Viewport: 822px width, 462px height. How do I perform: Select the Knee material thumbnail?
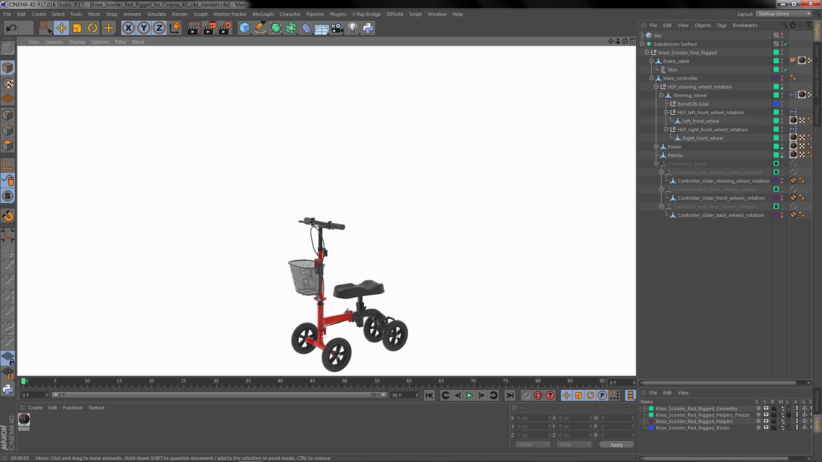pos(24,419)
